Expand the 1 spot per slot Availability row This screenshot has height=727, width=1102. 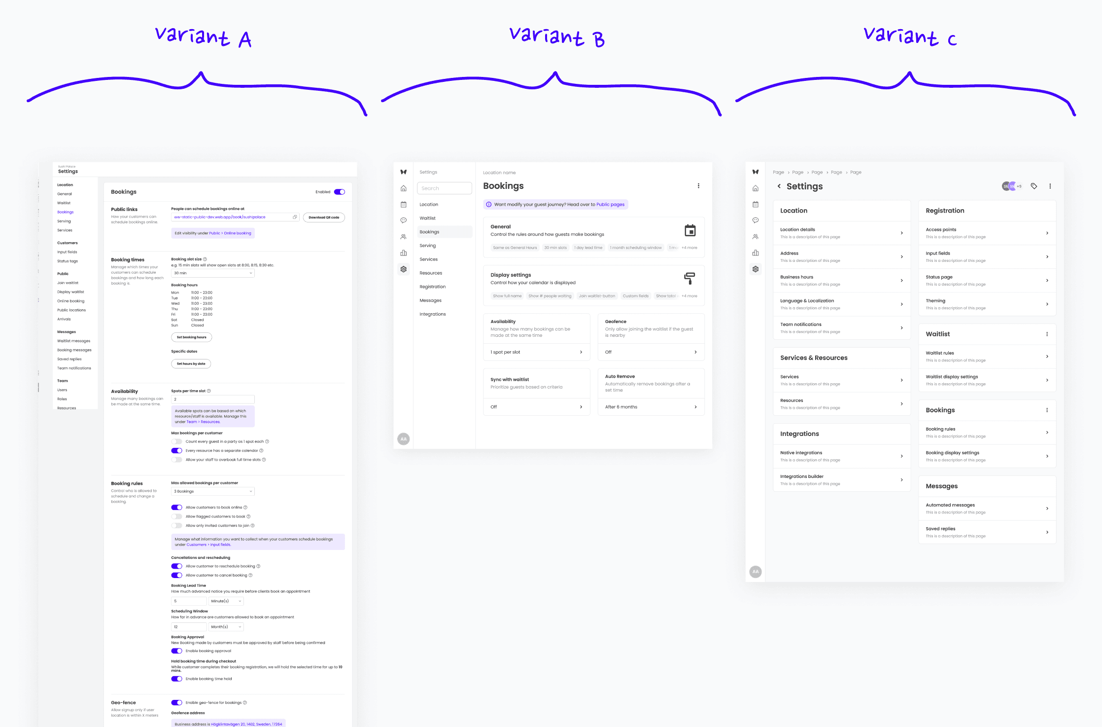[536, 352]
